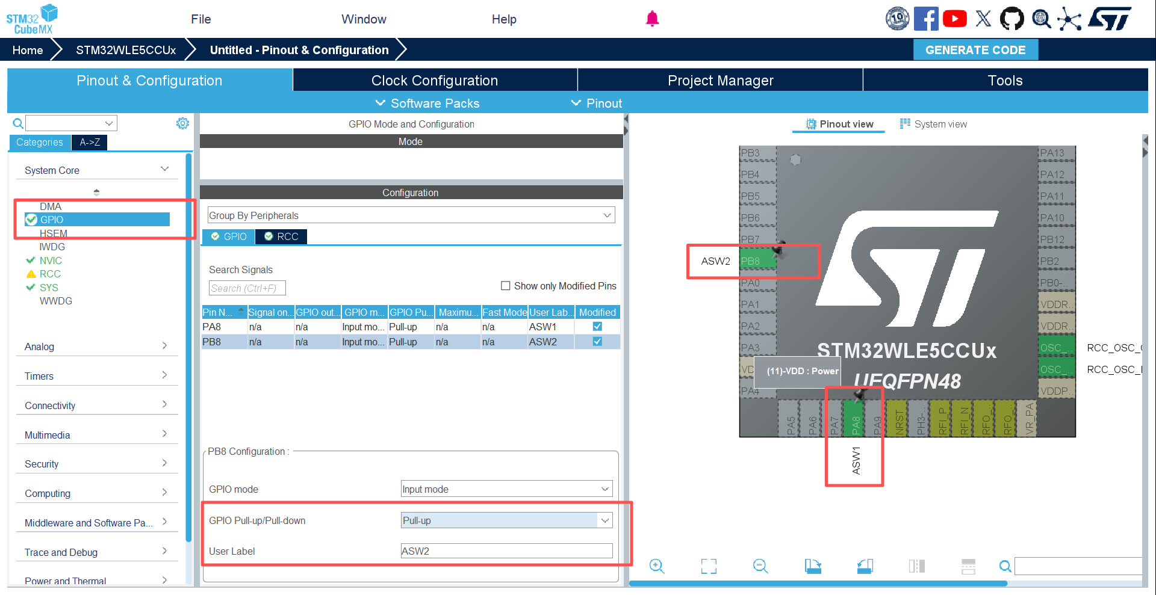
Task: Click the 10 years anniversary badge icon
Action: pos(897,19)
